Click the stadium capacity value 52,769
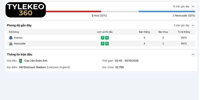 coord(119,67)
